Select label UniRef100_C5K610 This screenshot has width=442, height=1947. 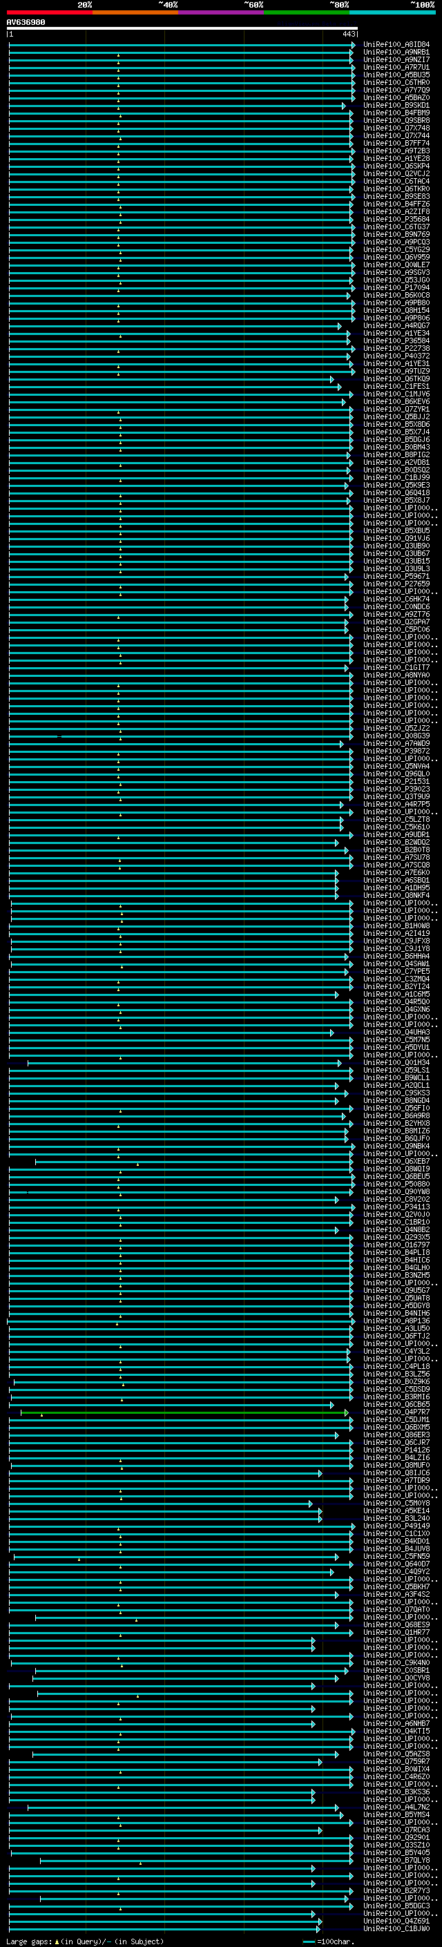pos(396,827)
